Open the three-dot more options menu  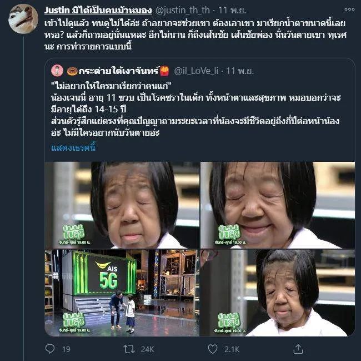[349, 9]
